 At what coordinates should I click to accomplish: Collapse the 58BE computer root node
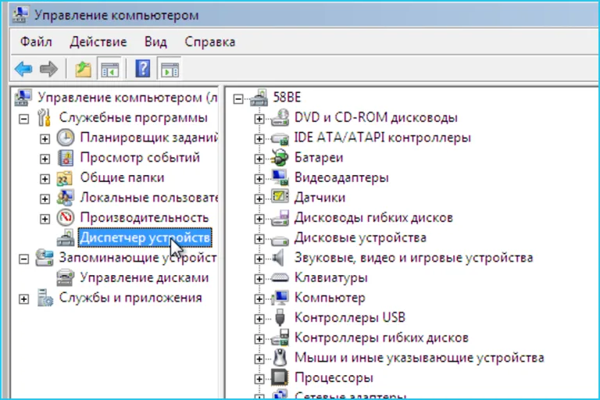pos(238,99)
